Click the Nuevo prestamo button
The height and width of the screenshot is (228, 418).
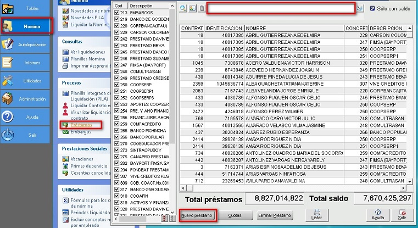(x=197, y=215)
